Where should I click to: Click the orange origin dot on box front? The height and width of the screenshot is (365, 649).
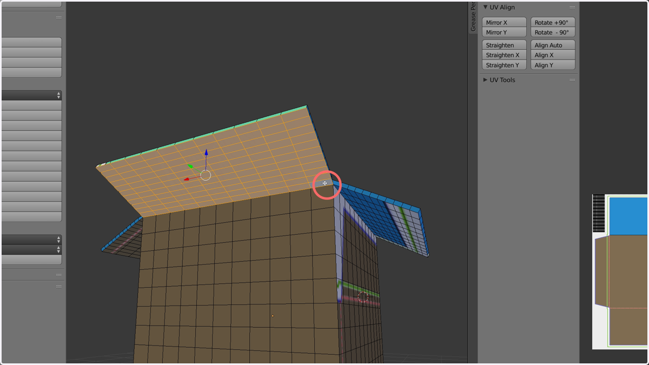[x=273, y=316]
